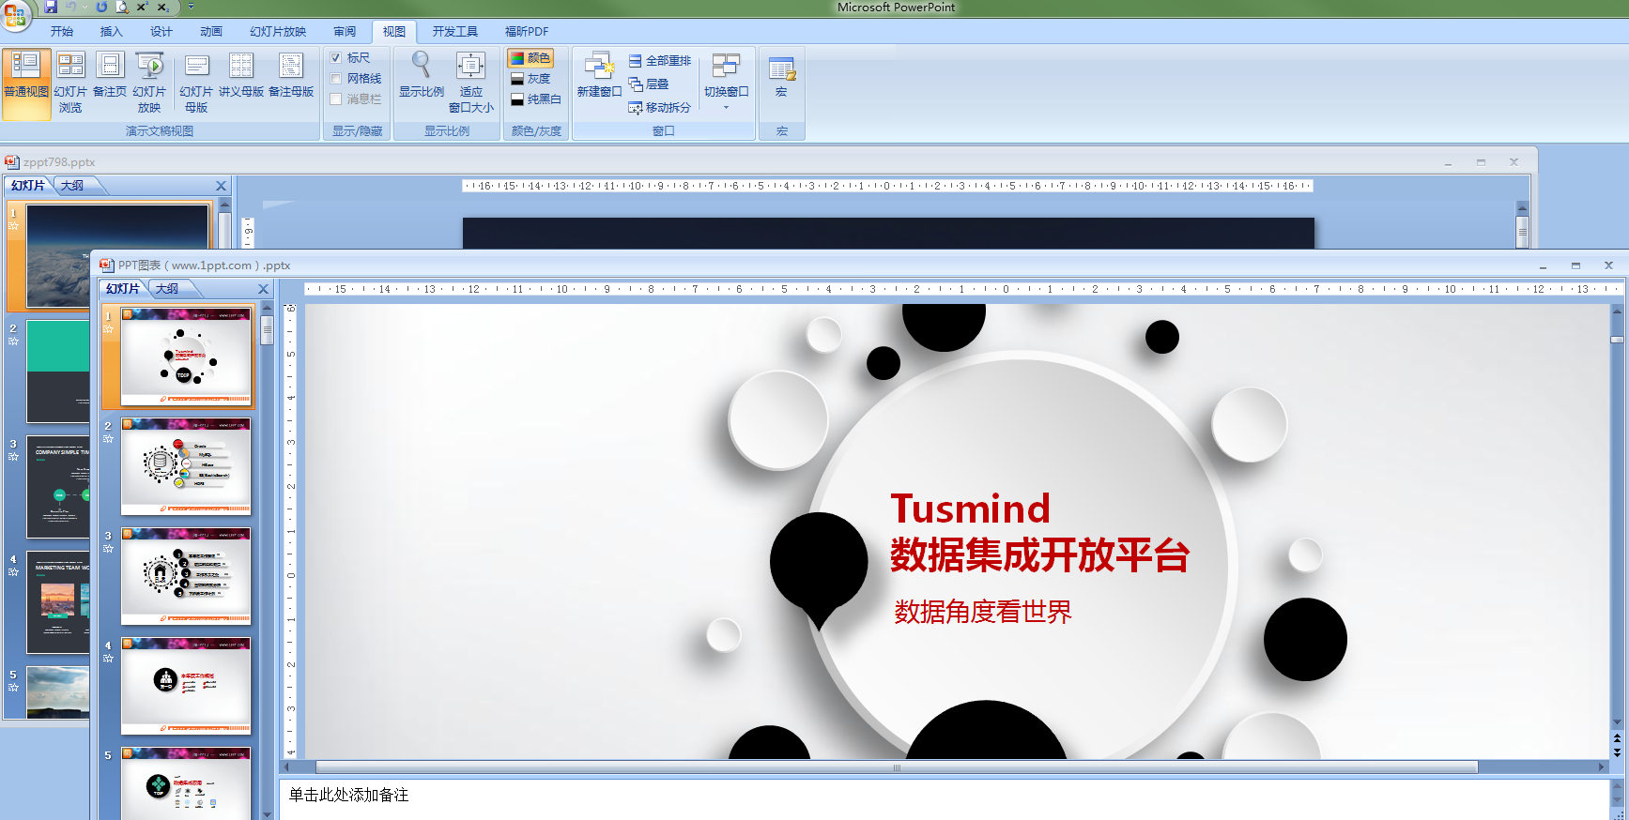Select slide 3 thumbnail in PPT图表 window
1629x820 pixels.
point(186,576)
